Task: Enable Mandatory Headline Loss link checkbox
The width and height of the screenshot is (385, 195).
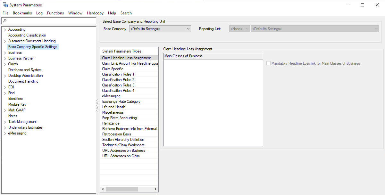Action: (x=268, y=63)
